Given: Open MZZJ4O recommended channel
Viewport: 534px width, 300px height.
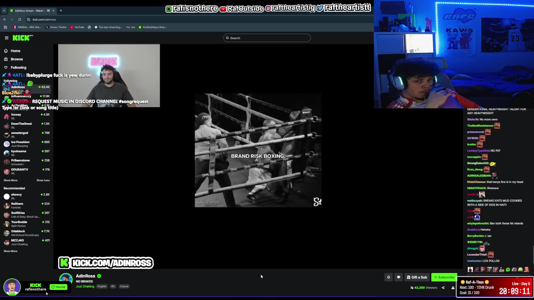Looking at the screenshot, I should click(27, 242).
